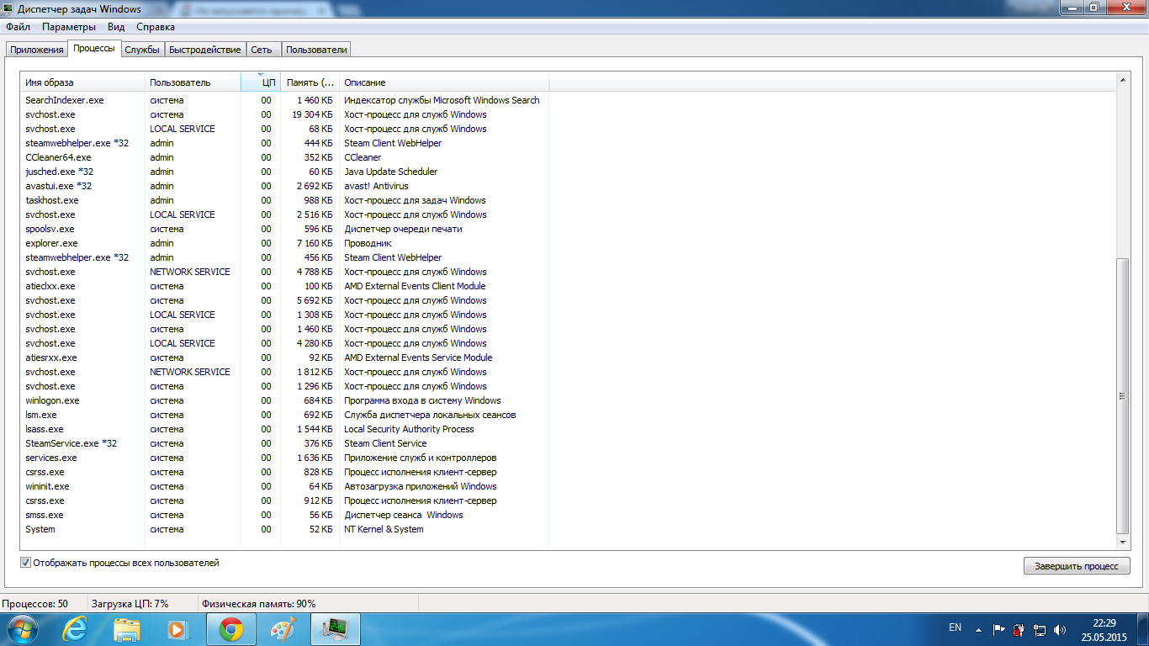The width and height of the screenshot is (1149, 646).
Task: Toggle "Отображать процессы всех пользователей" checkbox
Action: (25, 563)
